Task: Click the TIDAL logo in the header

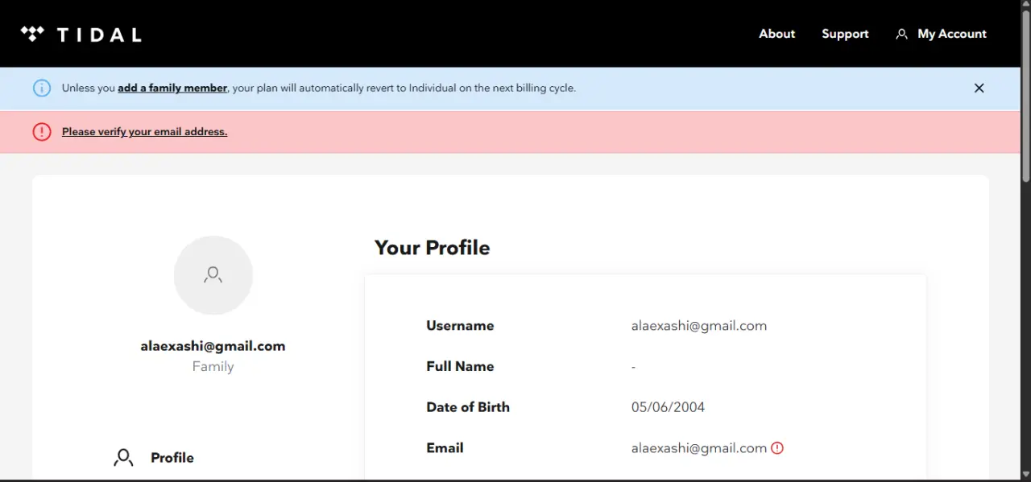Action: 81,34
